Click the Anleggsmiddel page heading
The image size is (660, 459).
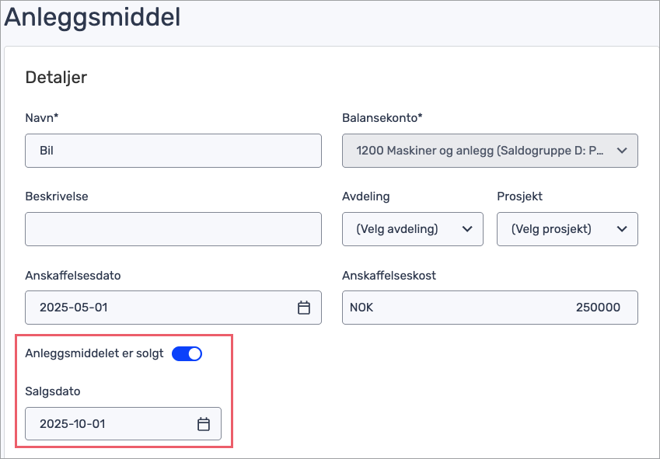pyautogui.click(x=93, y=17)
